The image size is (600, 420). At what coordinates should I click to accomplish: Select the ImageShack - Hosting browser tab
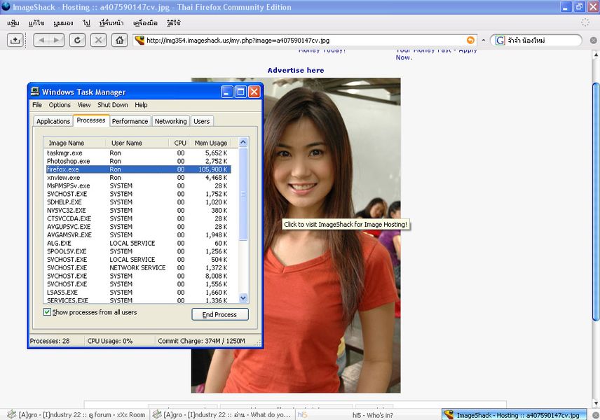[514, 415]
